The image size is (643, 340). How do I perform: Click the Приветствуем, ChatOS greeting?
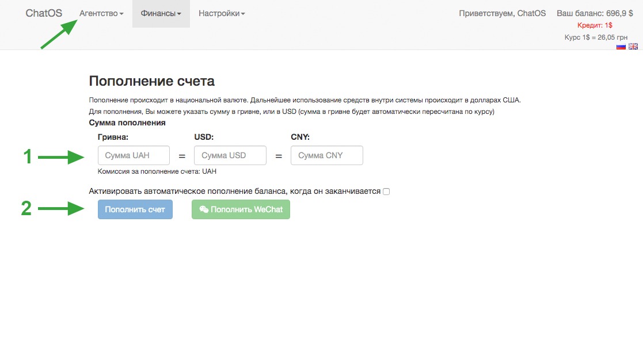click(503, 13)
